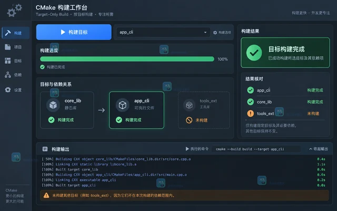The image size is (337, 211).
Task: Click the 目标与依赖关系 heading
Action: [x=56, y=84]
